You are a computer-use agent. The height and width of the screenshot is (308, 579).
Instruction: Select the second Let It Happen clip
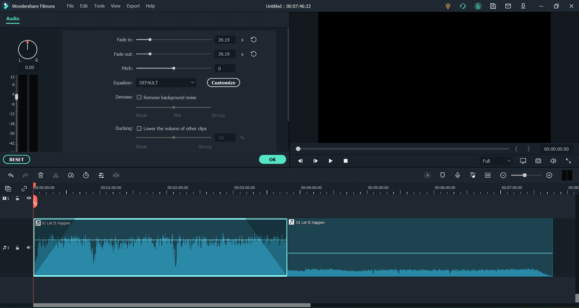420,247
